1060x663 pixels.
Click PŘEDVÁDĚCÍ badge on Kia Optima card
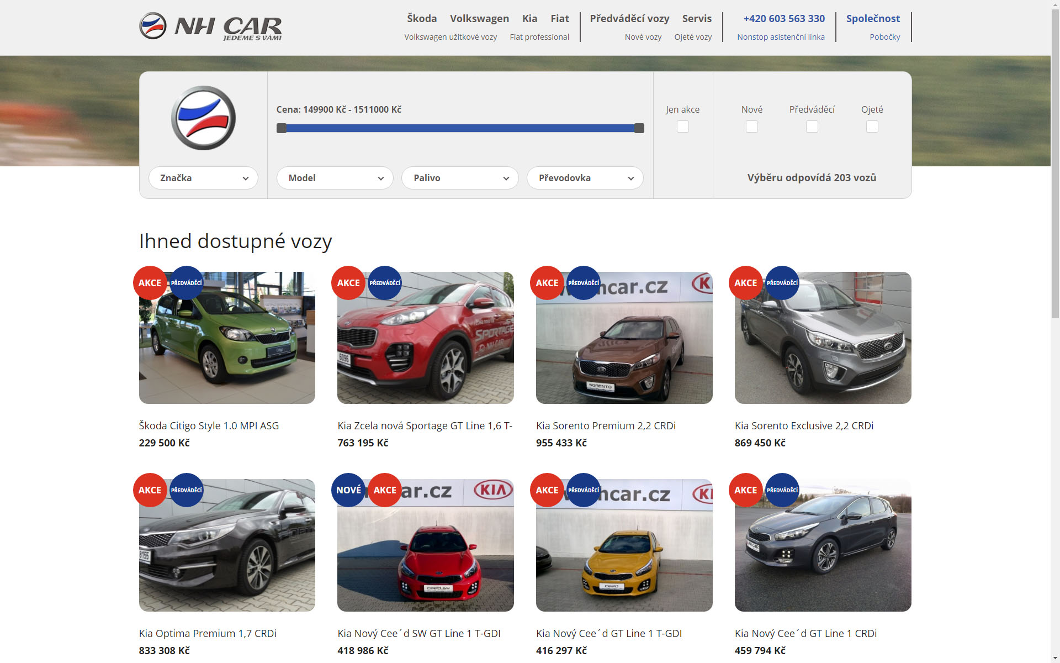187,490
